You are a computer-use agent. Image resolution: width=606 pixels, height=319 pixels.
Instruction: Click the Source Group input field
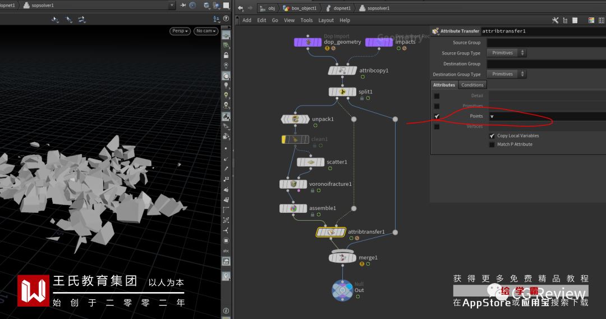click(546, 43)
